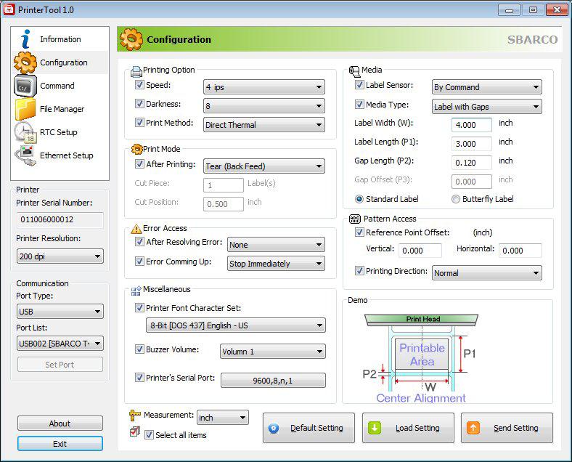Expand the Label Sensor dropdown
Viewport: 572px width, 462px height.
(x=486, y=87)
